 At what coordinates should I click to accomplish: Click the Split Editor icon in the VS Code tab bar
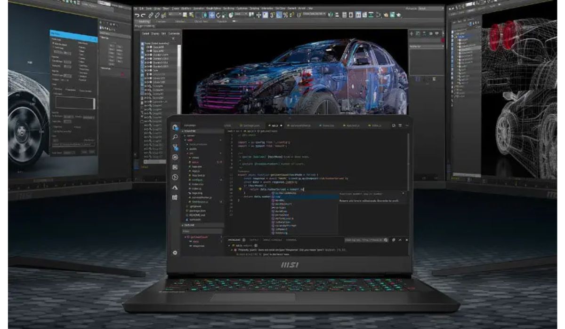[x=400, y=125]
